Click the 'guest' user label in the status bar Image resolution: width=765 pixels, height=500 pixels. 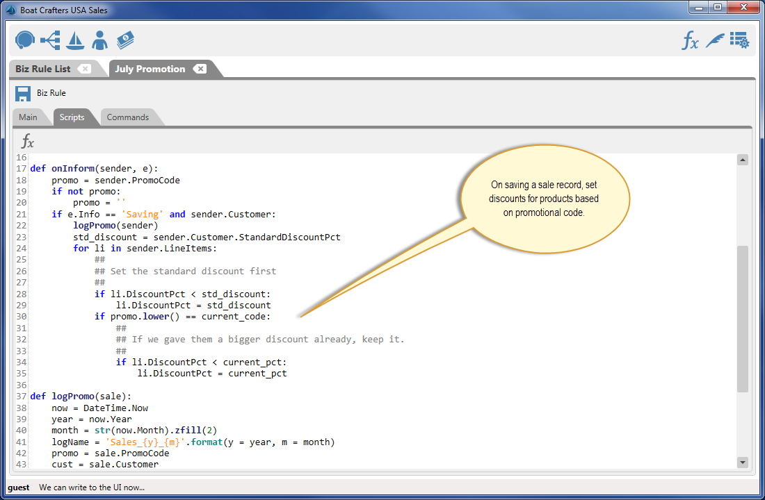click(19, 487)
